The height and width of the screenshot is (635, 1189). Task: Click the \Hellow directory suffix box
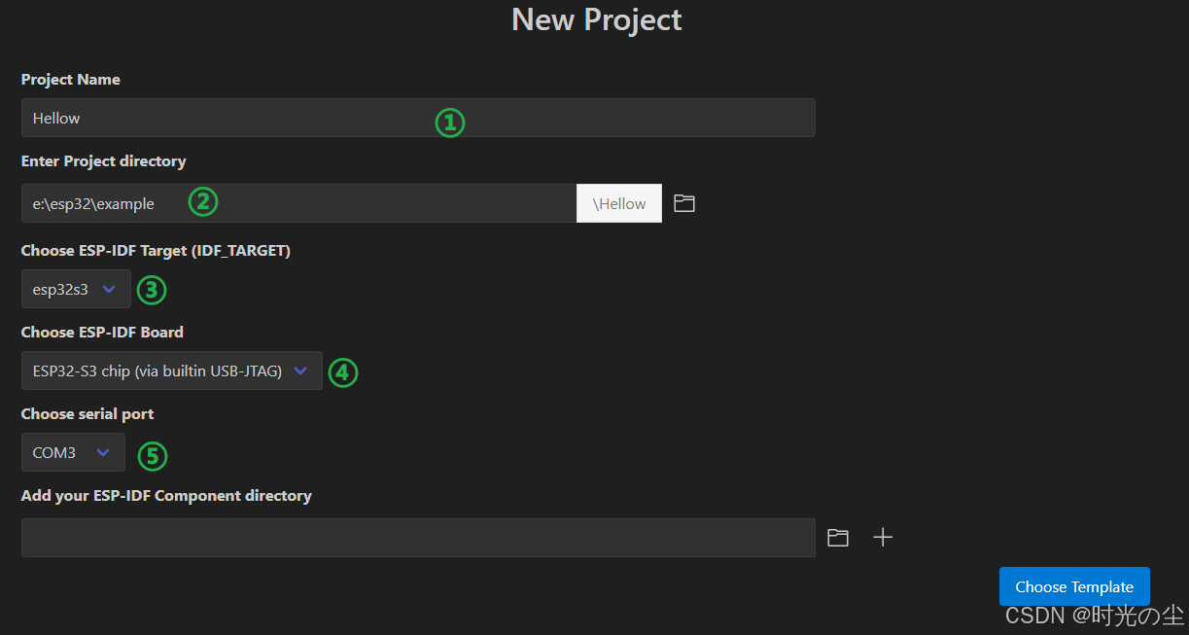coord(619,203)
